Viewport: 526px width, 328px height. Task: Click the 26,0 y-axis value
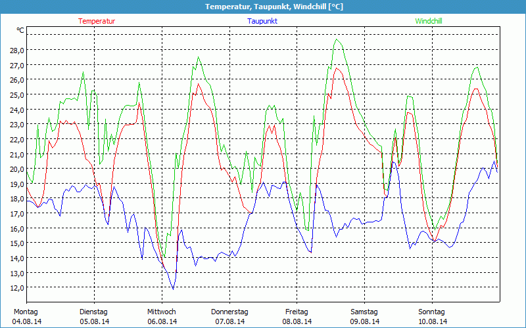[17, 80]
